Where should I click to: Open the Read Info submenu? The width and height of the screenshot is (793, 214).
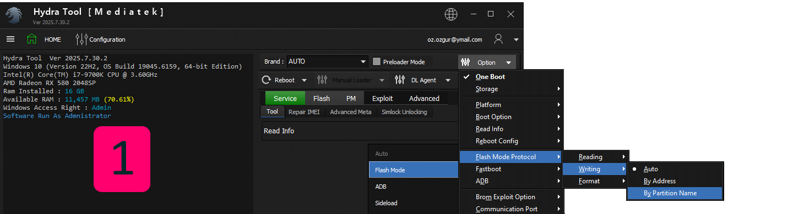[512, 129]
